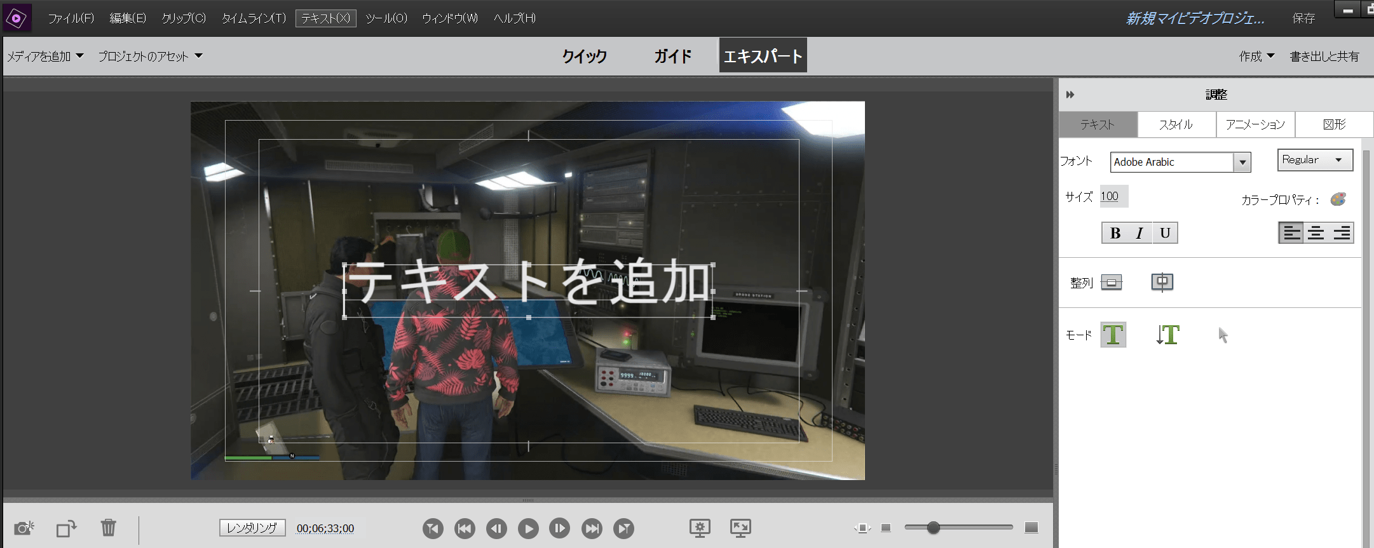Switch to ガイド mode
The width and height of the screenshot is (1374, 548).
coord(672,56)
